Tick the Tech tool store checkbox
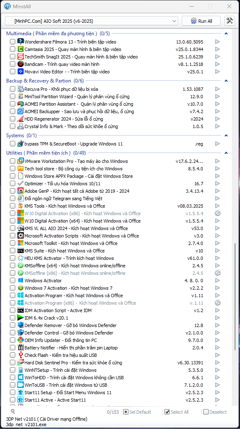This screenshot has width=240, height=429. (12, 169)
